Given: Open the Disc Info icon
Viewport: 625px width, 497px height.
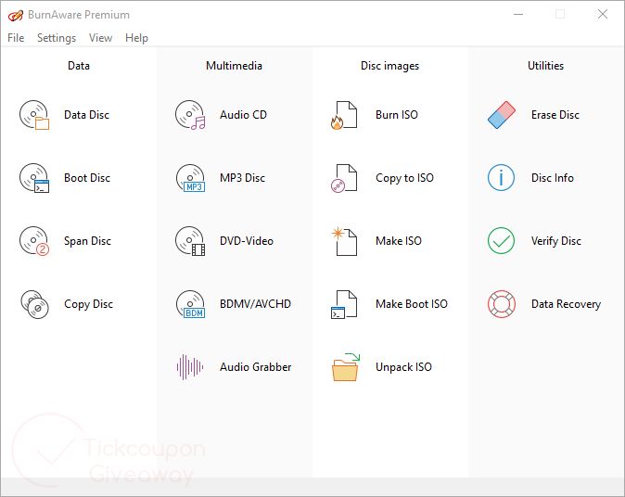Looking at the screenshot, I should click(501, 178).
